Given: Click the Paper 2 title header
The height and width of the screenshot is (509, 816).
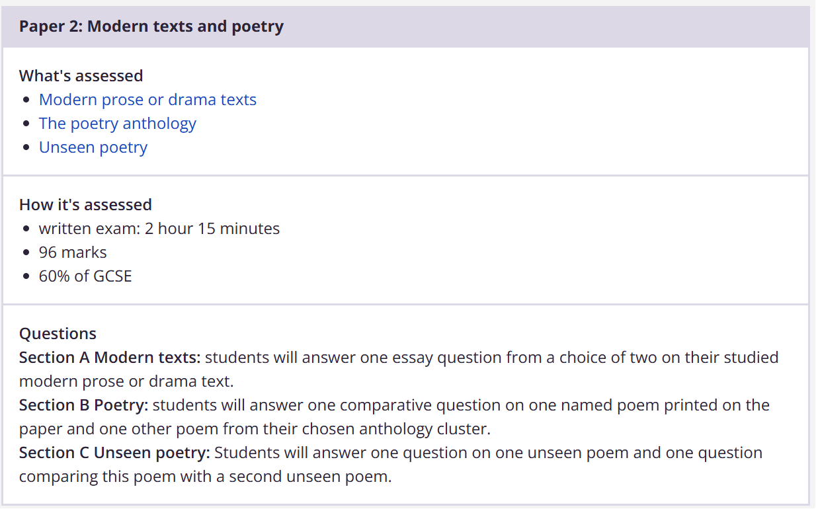Looking at the screenshot, I should point(151,26).
